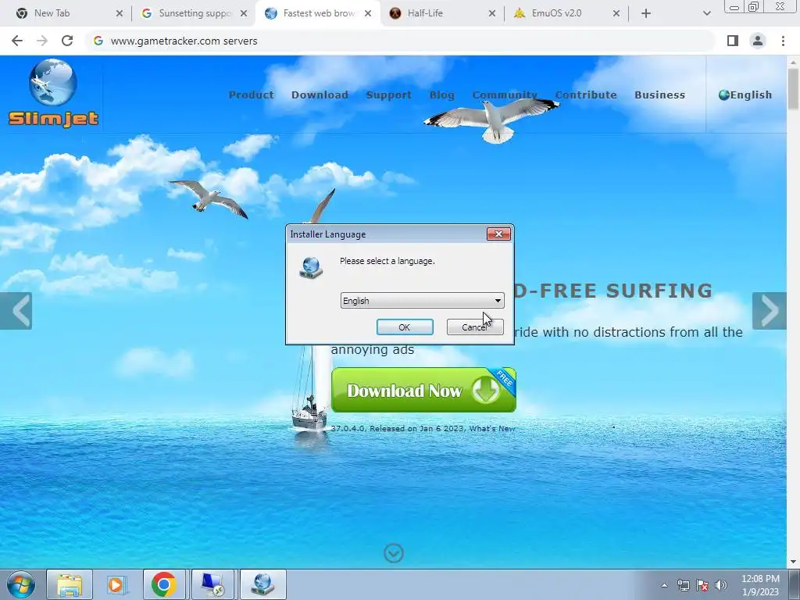Open the Business menu item
800x600 pixels.
coord(659,95)
